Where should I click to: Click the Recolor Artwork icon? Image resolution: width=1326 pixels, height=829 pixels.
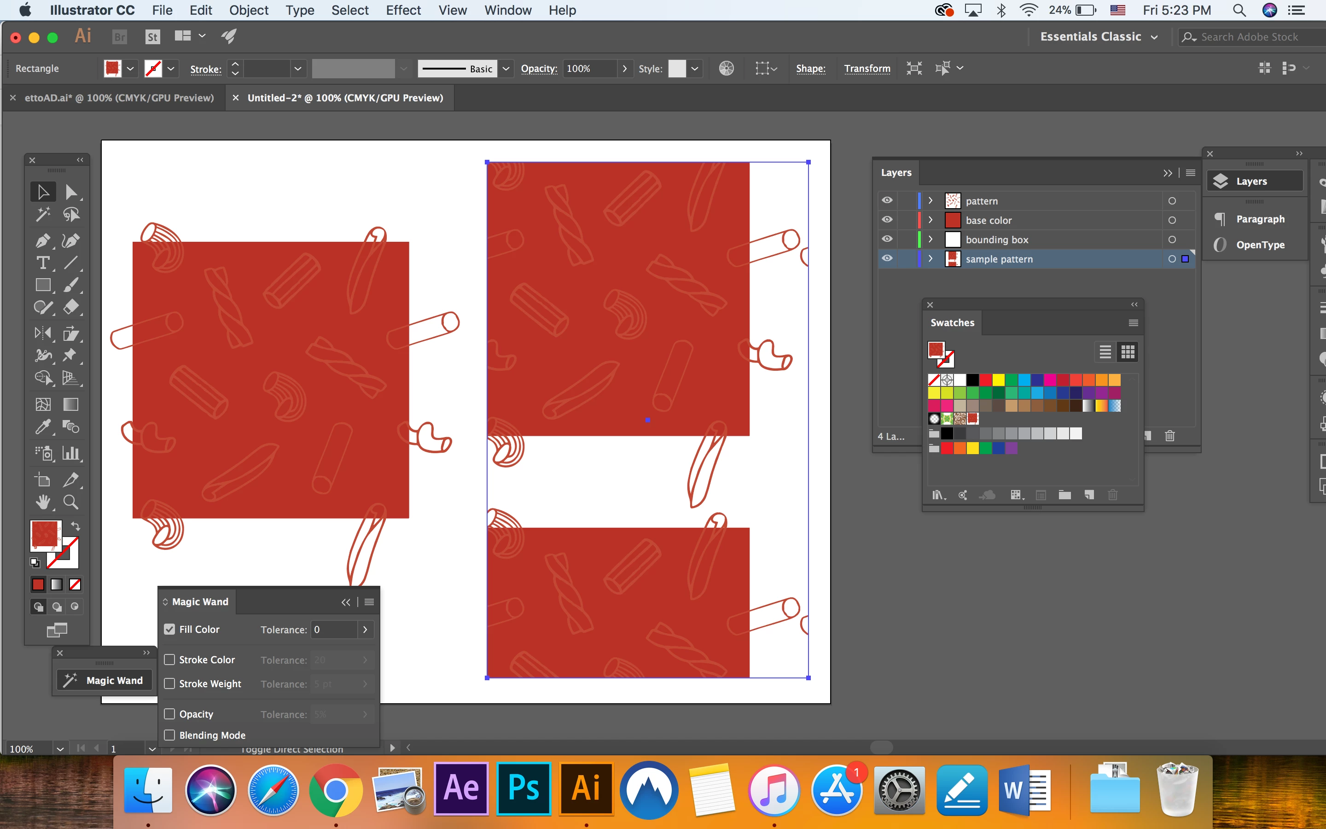pyautogui.click(x=727, y=69)
